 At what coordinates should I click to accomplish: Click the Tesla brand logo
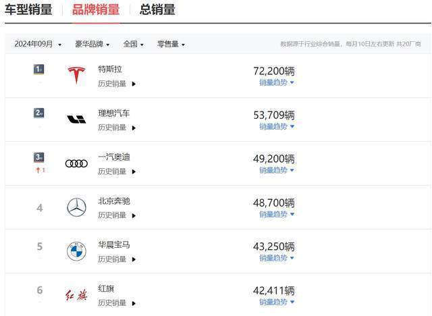click(76, 75)
